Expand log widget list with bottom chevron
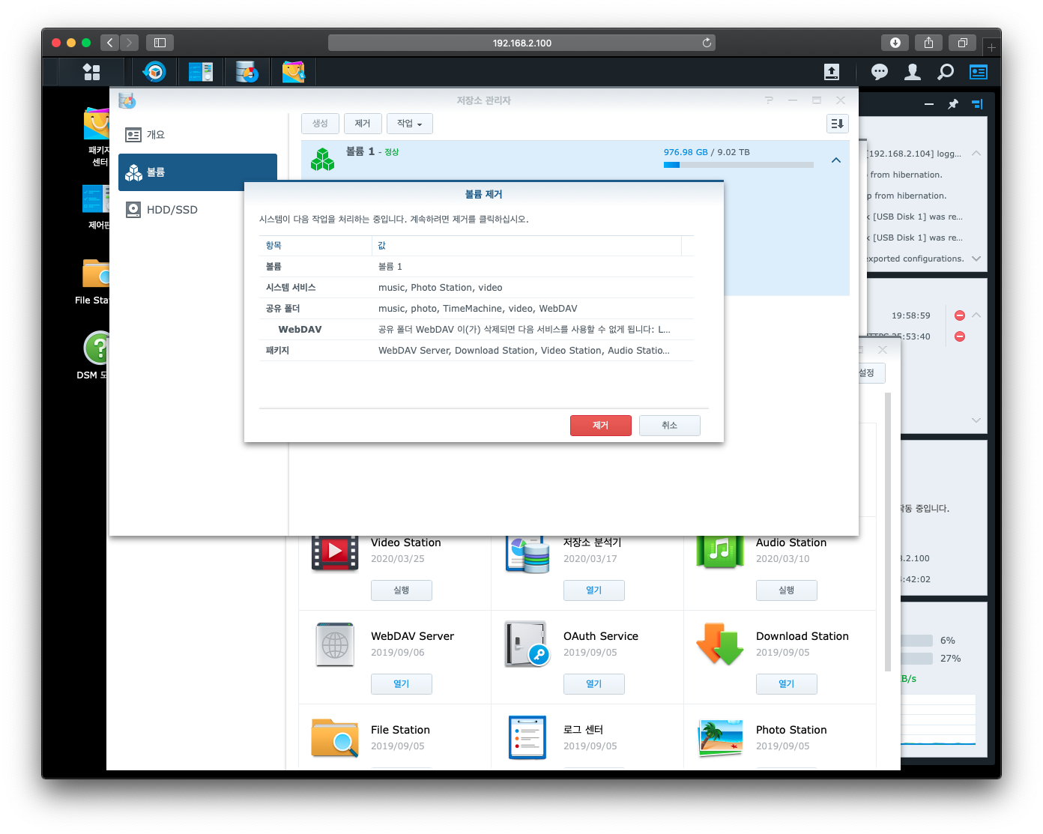The height and width of the screenshot is (834, 1043). click(976, 259)
